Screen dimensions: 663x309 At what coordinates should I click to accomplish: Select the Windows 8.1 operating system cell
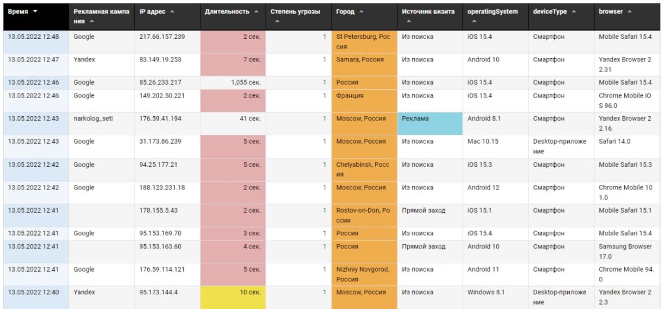point(485,293)
